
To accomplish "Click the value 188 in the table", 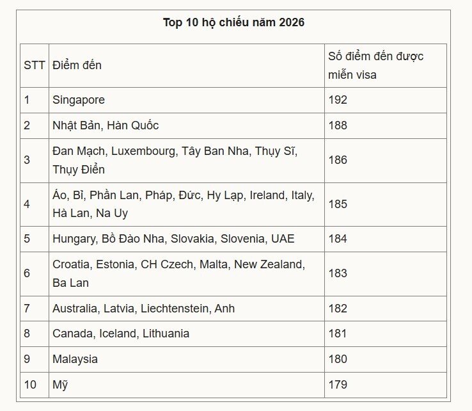I will click(338, 125).
